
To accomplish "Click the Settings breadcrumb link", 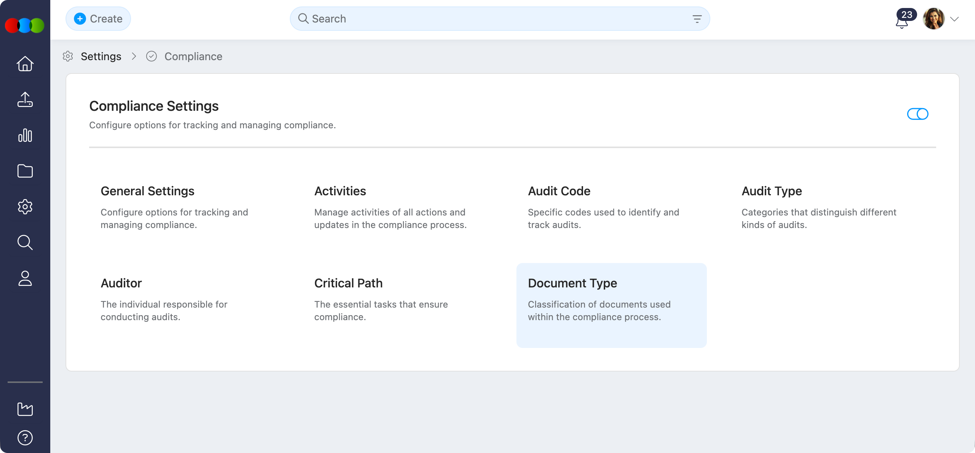I will tap(101, 56).
